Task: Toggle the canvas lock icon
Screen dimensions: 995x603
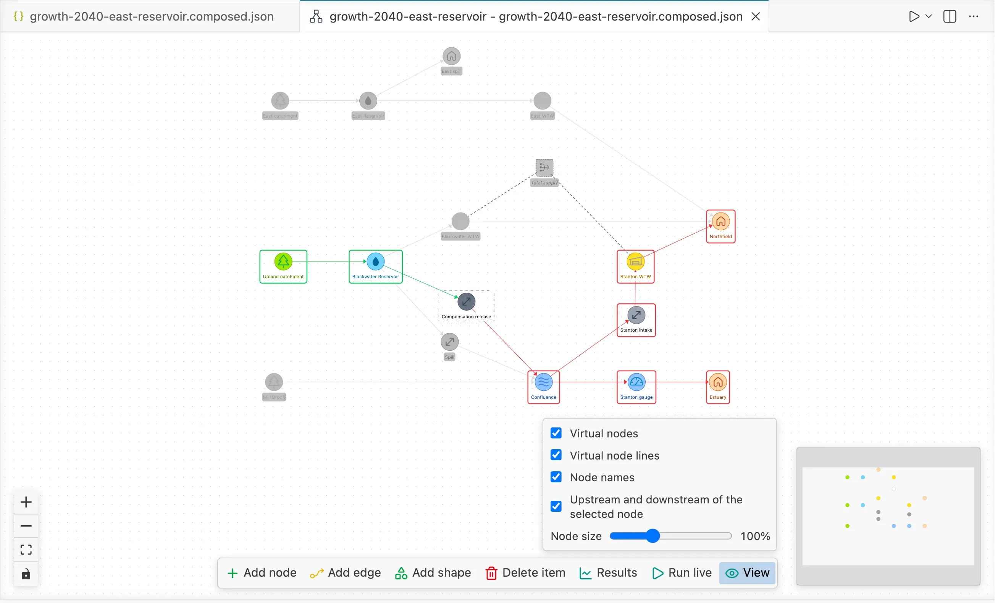Action: click(26, 574)
